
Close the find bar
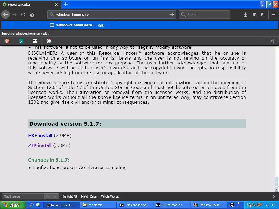(274, 196)
